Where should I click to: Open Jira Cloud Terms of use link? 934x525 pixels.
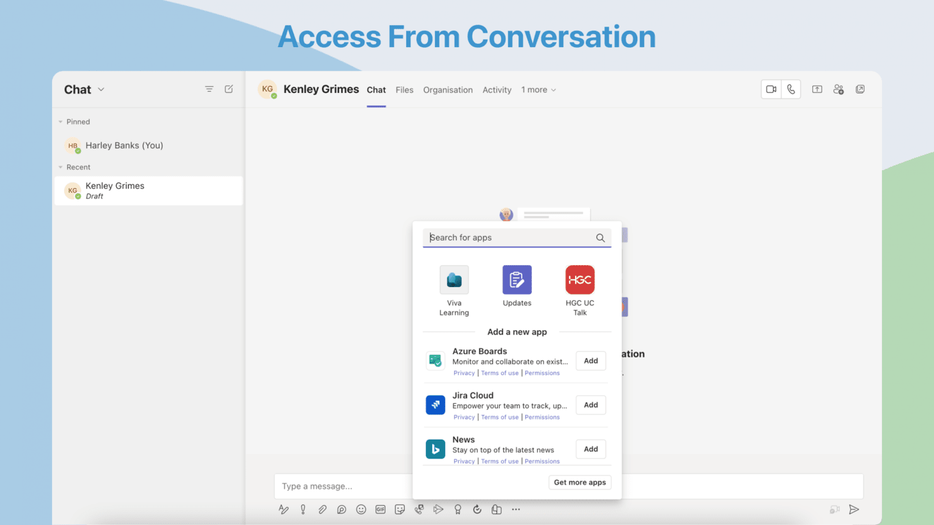[x=500, y=417]
